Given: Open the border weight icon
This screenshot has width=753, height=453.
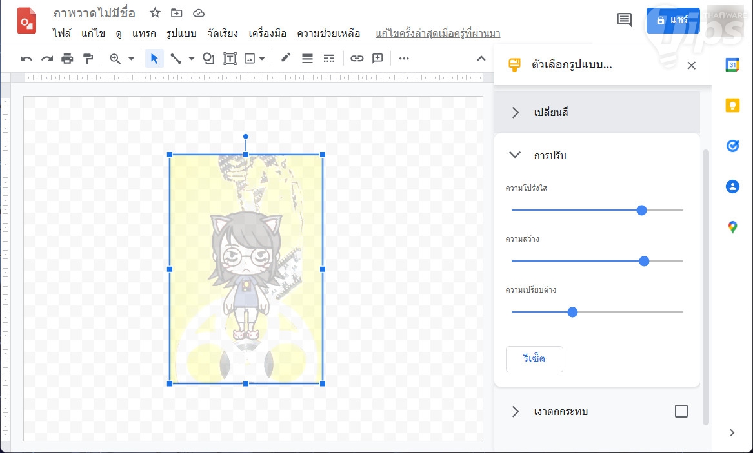Looking at the screenshot, I should [307, 59].
